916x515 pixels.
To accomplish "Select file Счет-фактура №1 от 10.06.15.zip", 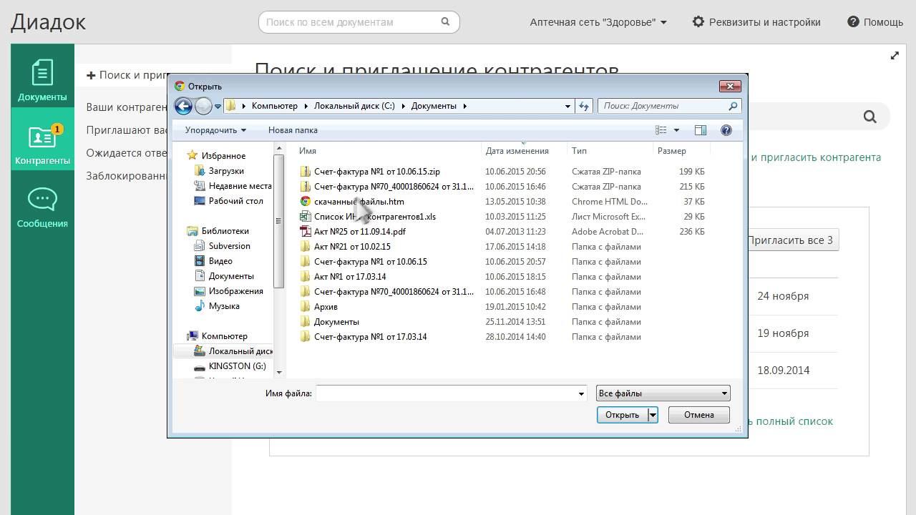I will coord(370,172).
